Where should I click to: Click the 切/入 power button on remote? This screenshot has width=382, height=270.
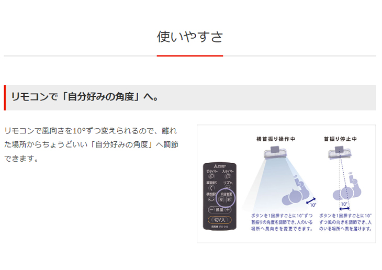pos(219,220)
